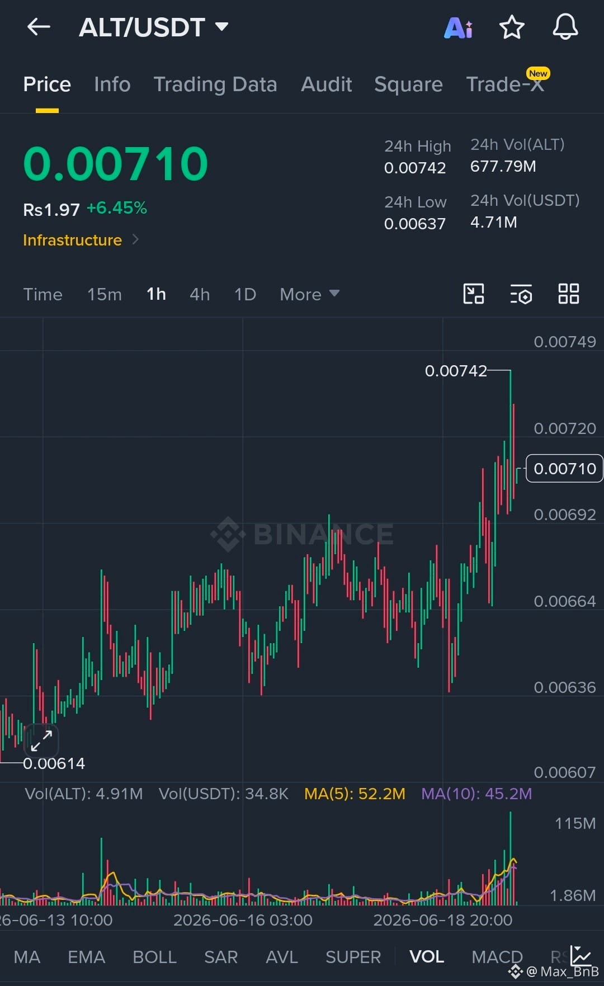
Task: Select the Time chart interval
Action: click(43, 294)
